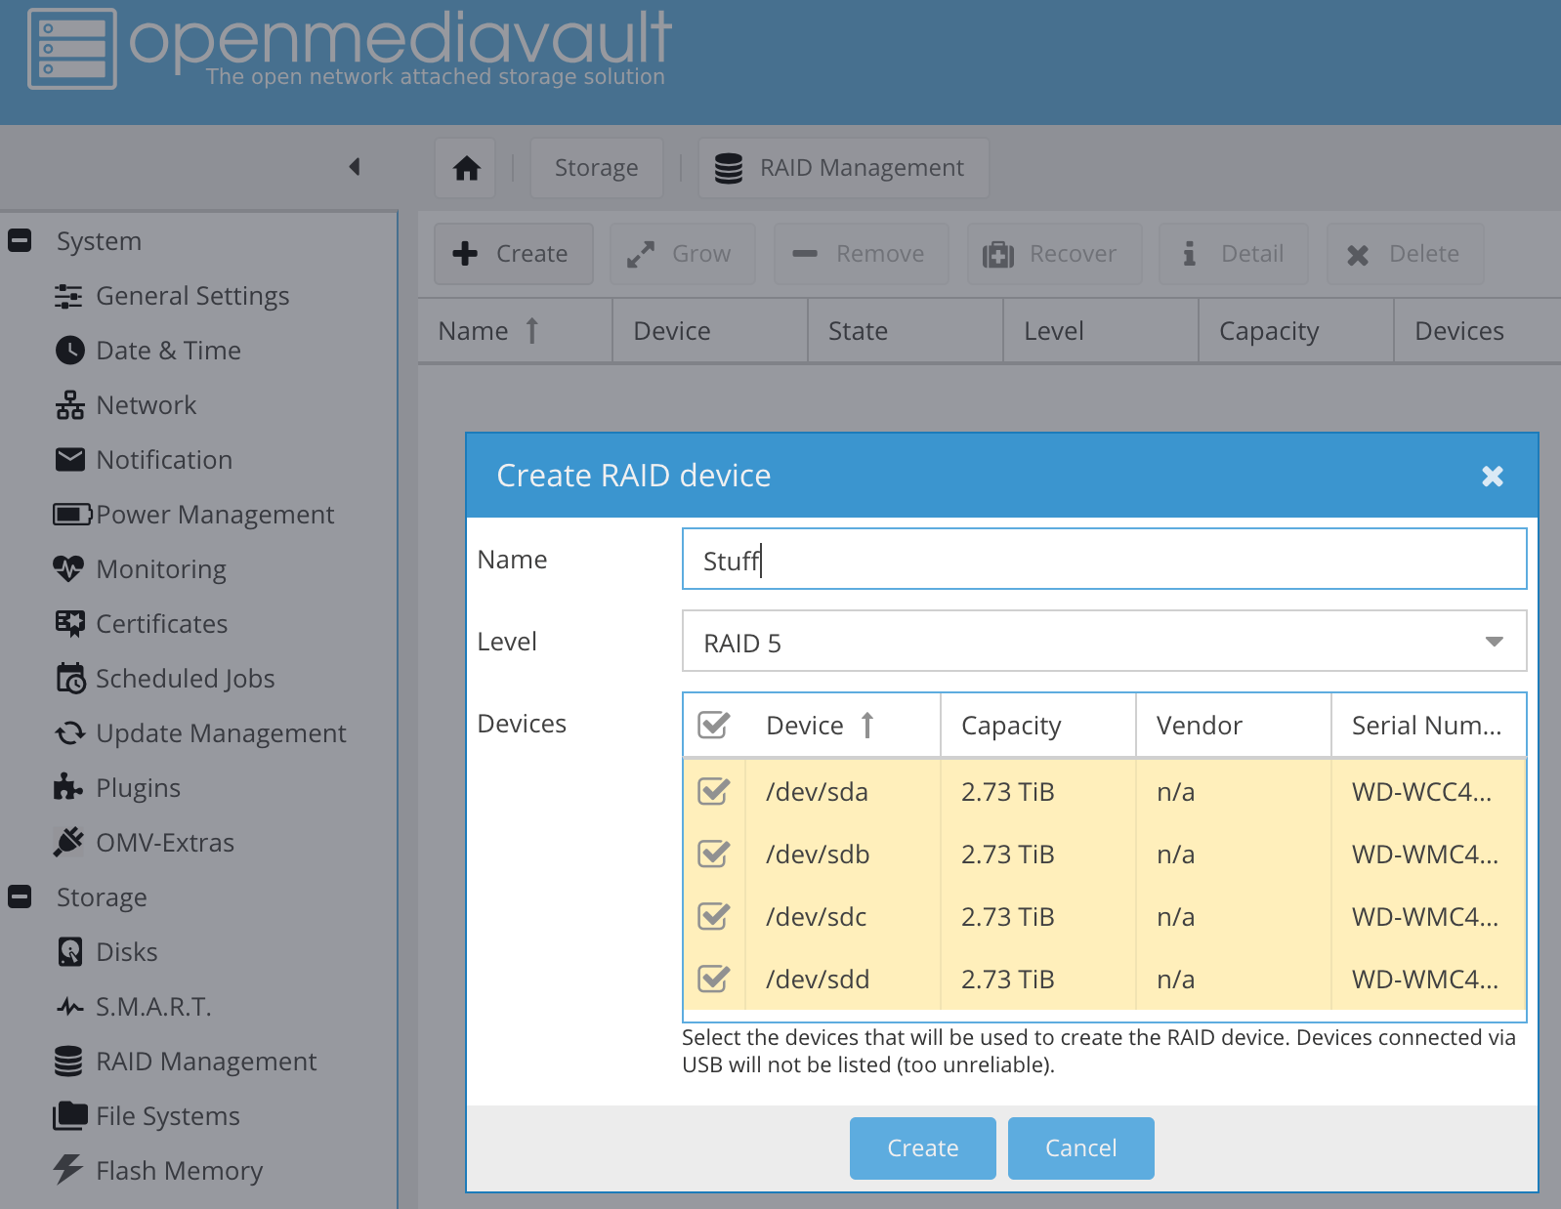The width and height of the screenshot is (1561, 1209).
Task: Uncheck the /dev/sda checkbox
Action: tap(714, 791)
